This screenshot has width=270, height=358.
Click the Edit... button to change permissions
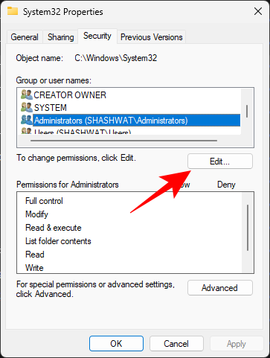tap(220, 162)
